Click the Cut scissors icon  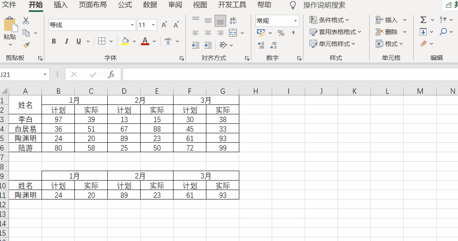pyautogui.click(x=26, y=21)
